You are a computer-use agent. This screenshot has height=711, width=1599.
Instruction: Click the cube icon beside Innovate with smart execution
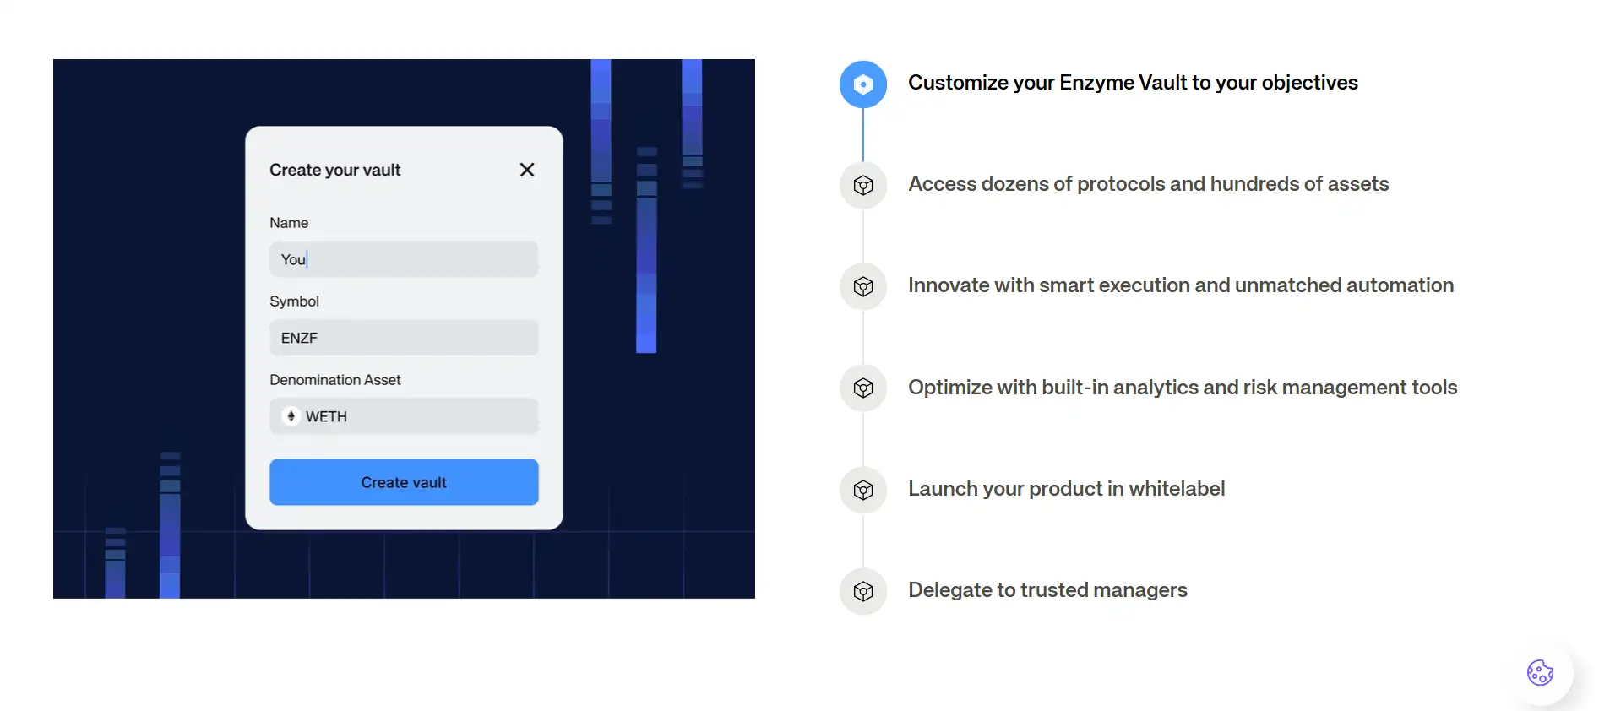pos(862,287)
